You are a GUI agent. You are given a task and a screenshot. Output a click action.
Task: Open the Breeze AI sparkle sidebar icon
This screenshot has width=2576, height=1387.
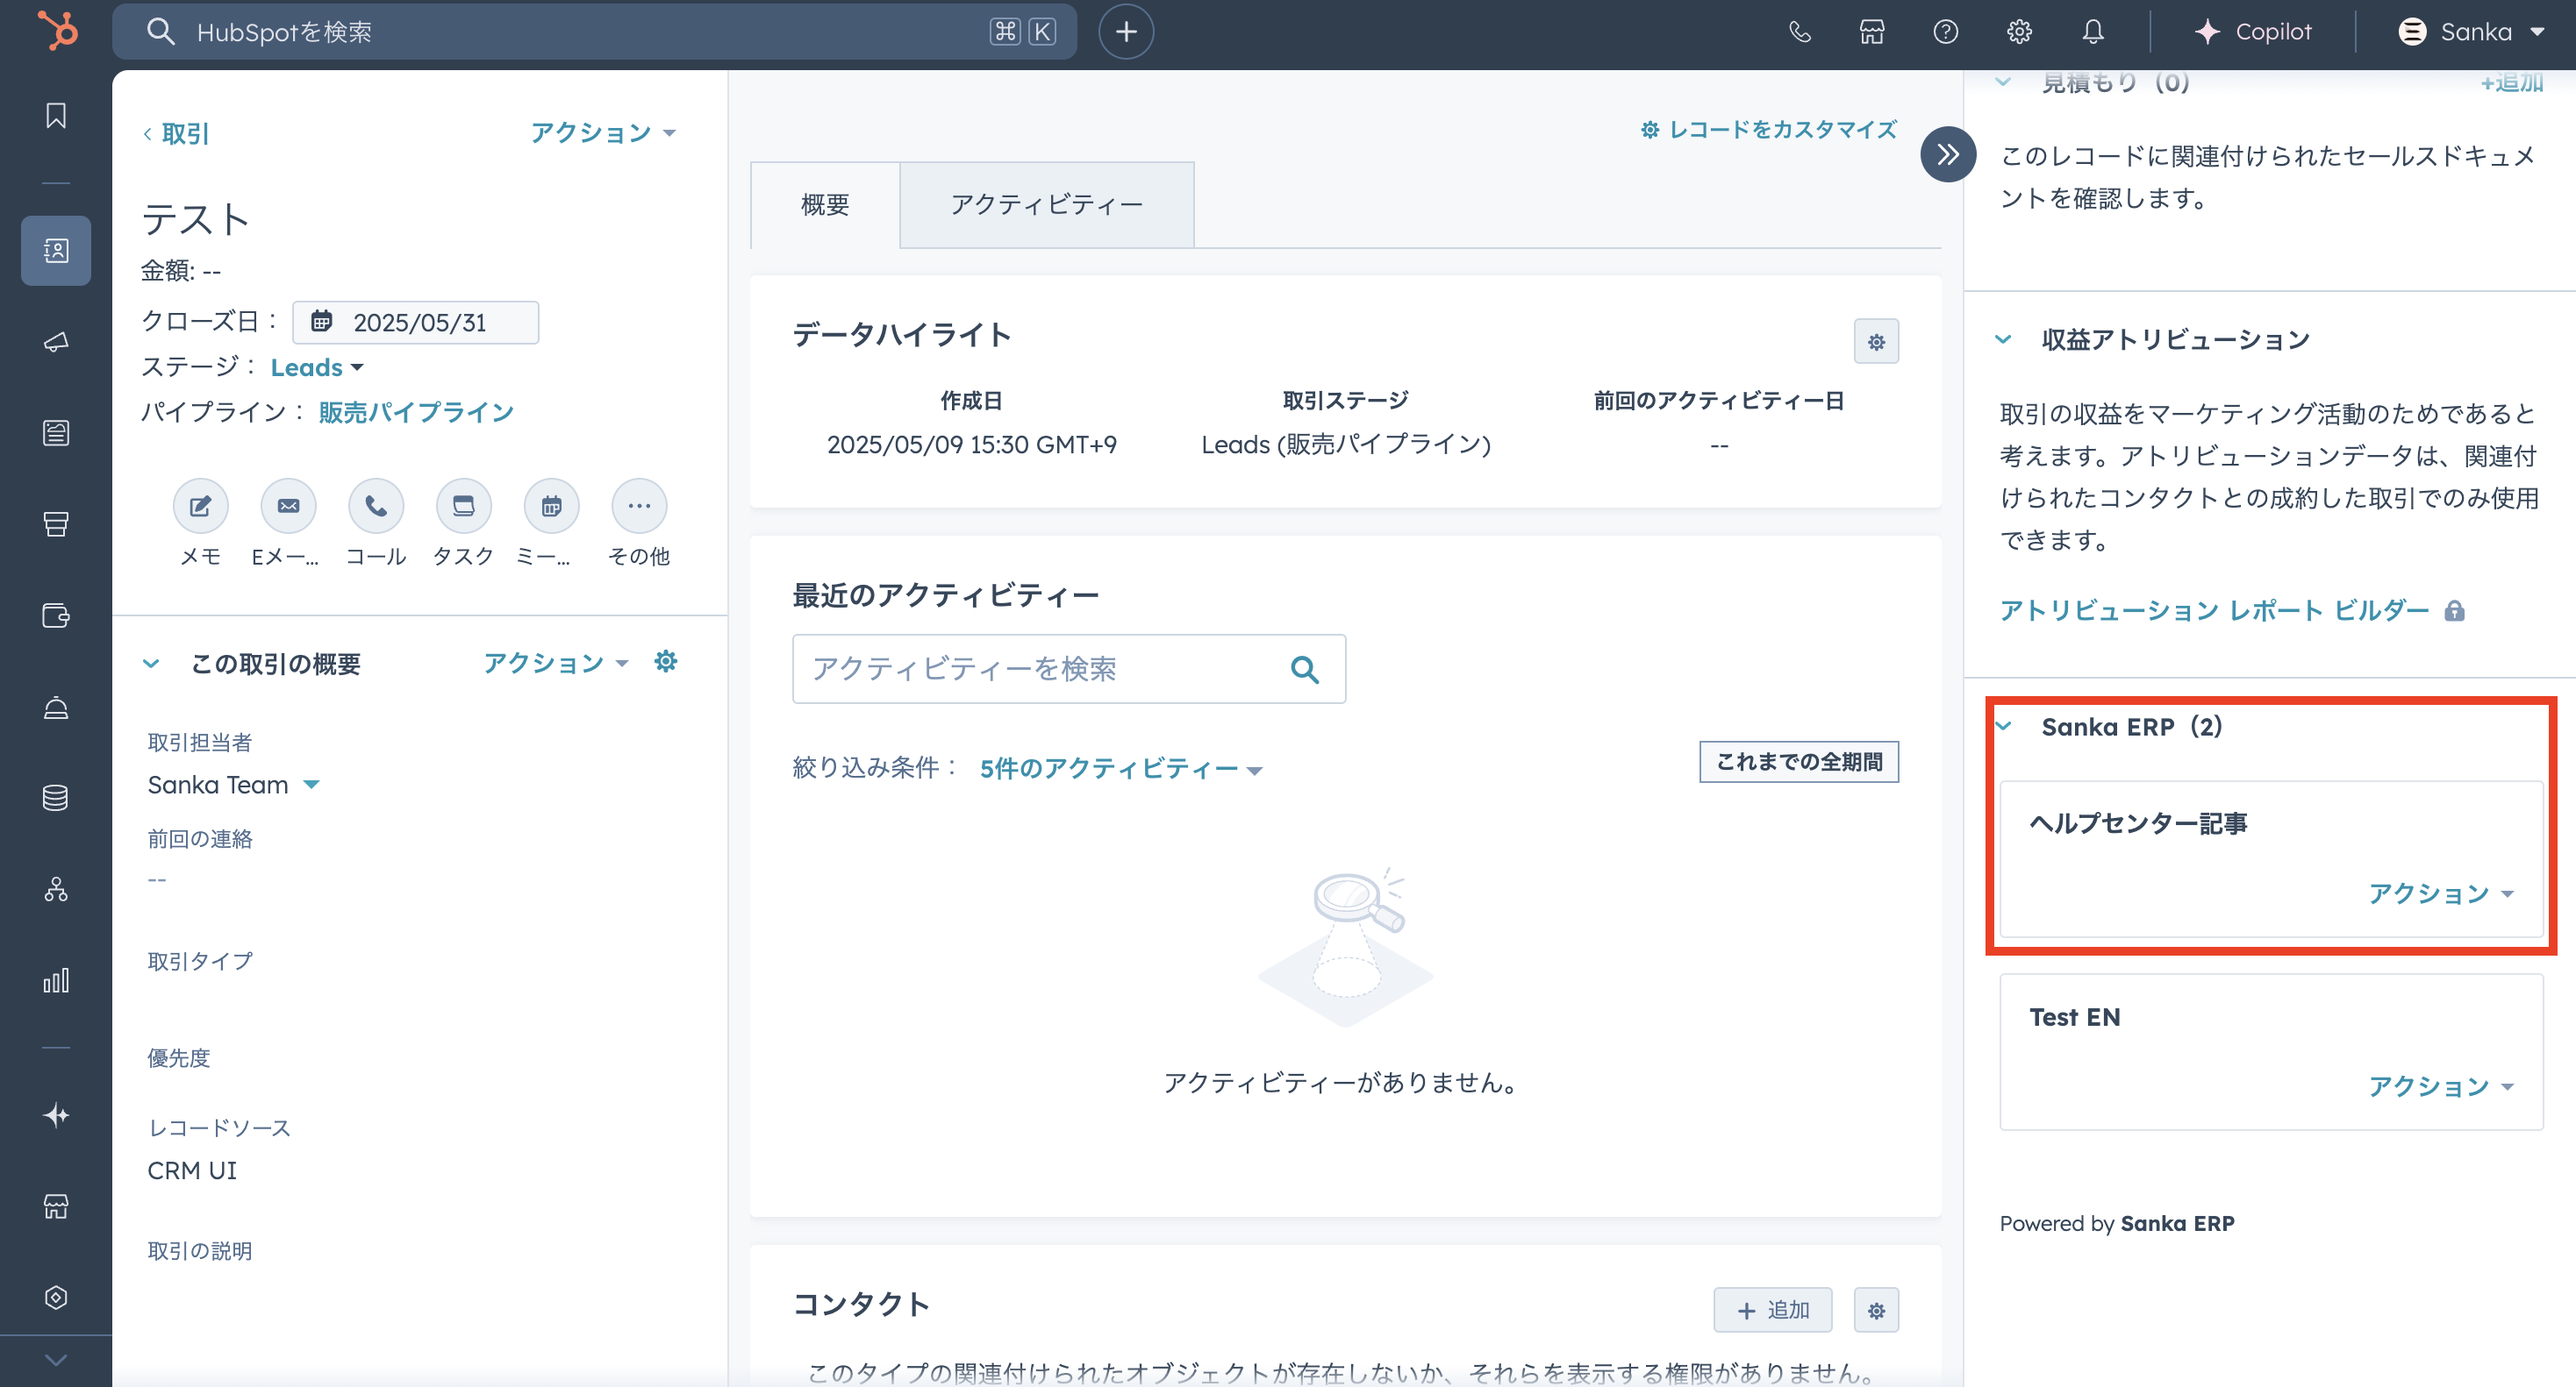click(x=56, y=1114)
